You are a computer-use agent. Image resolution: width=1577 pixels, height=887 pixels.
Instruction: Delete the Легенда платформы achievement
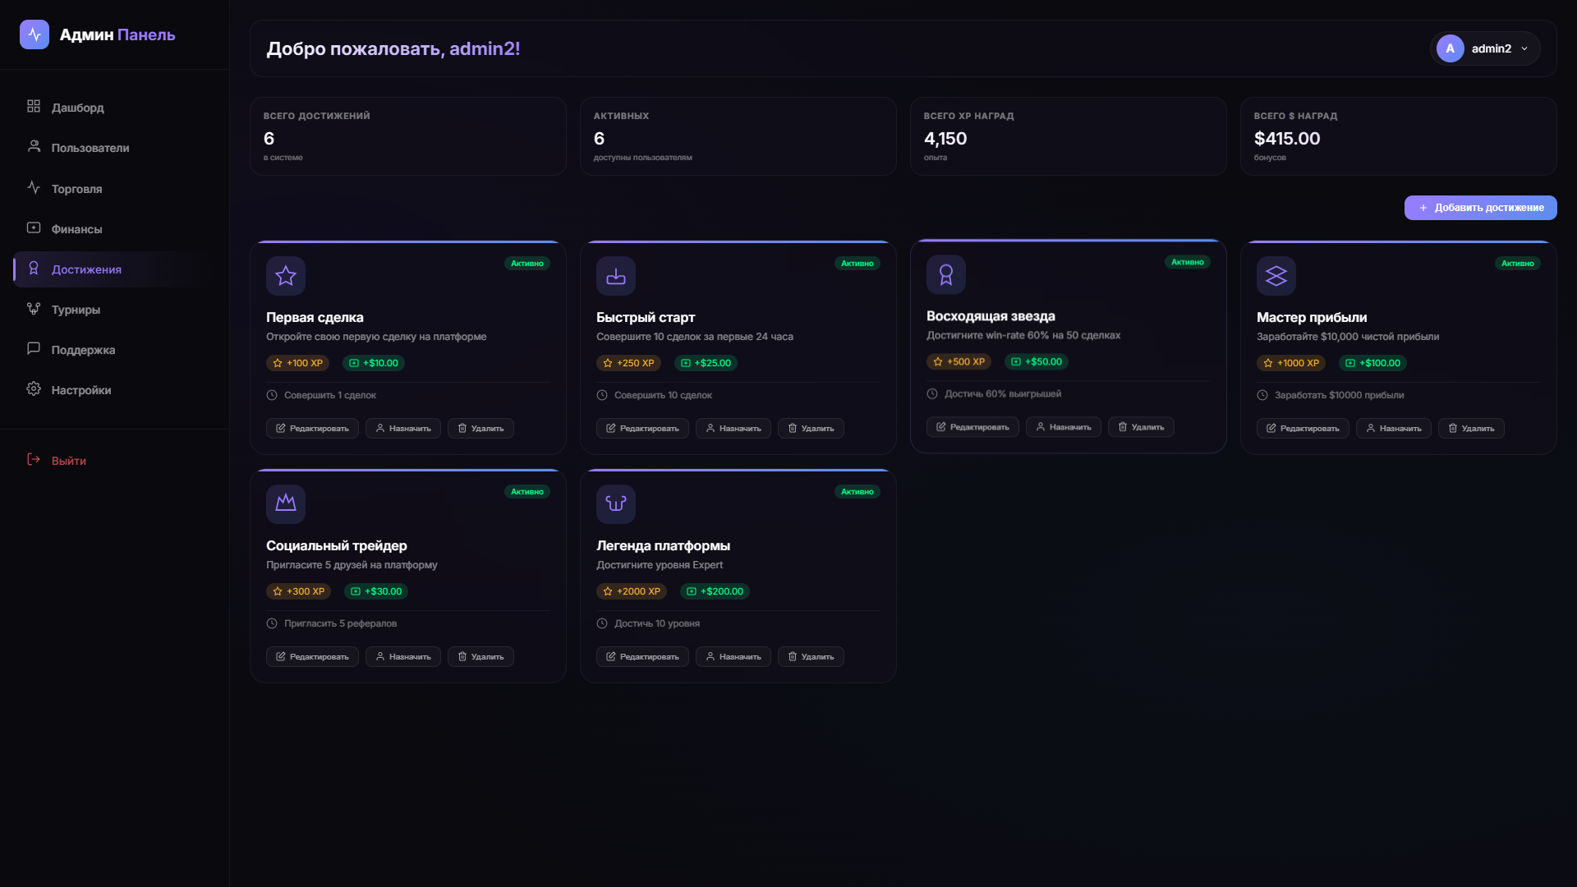coord(811,657)
